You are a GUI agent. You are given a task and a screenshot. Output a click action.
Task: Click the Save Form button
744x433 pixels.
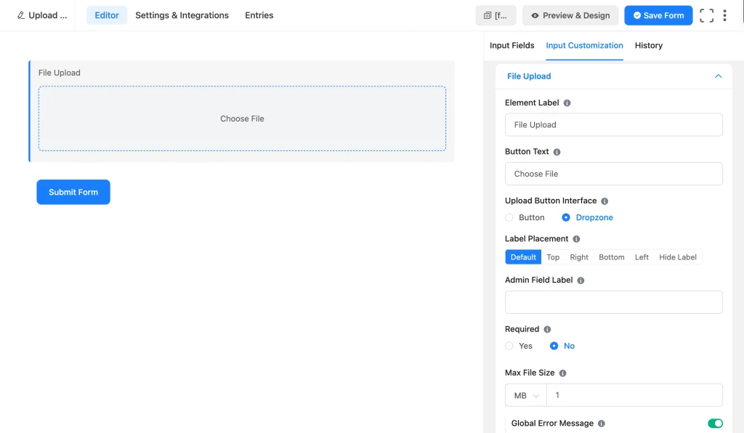point(658,15)
